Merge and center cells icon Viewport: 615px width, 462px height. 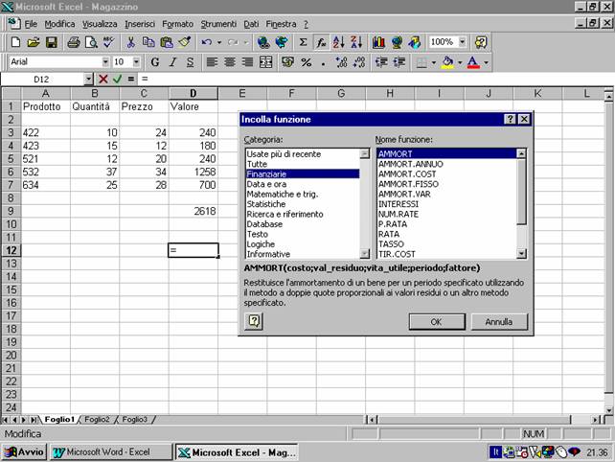(265, 62)
